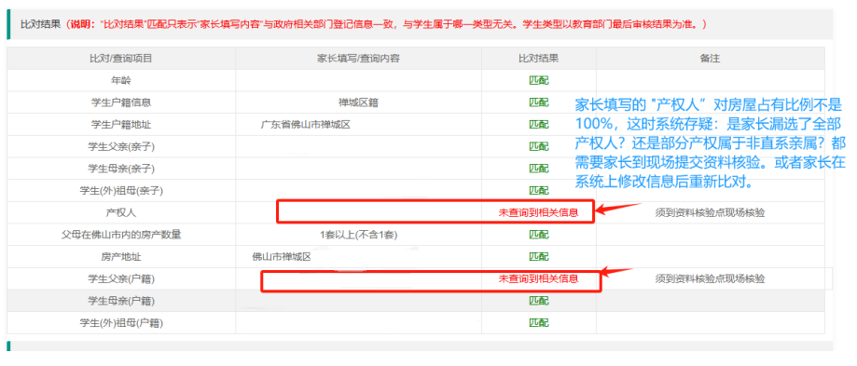Click the 学生户籍信息 row label
Screen dimensions: 857x366
[121, 102]
